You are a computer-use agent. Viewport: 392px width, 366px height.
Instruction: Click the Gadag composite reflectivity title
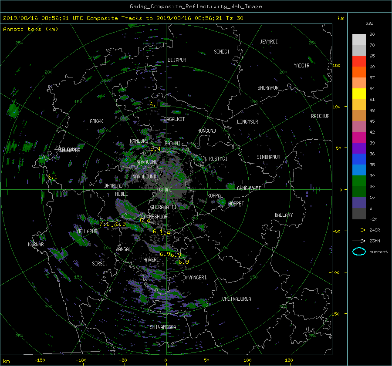196,7
